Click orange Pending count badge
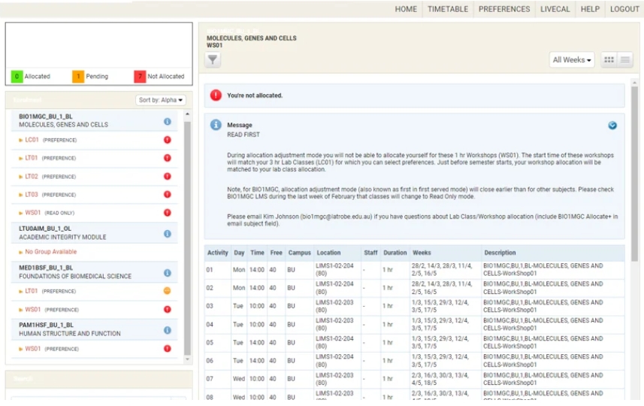The height and width of the screenshot is (406, 644). coord(78,77)
